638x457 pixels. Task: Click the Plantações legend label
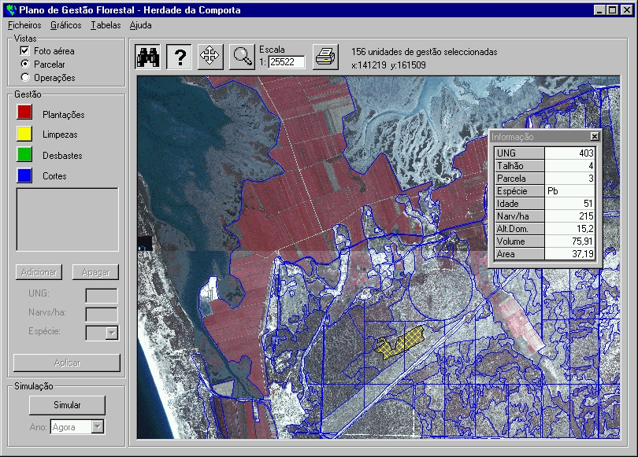pos(64,115)
